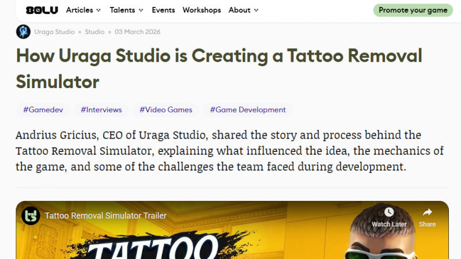The width and height of the screenshot is (461, 259).
Task: Add the video to Watch Later
Action: click(x=389, y=218)
